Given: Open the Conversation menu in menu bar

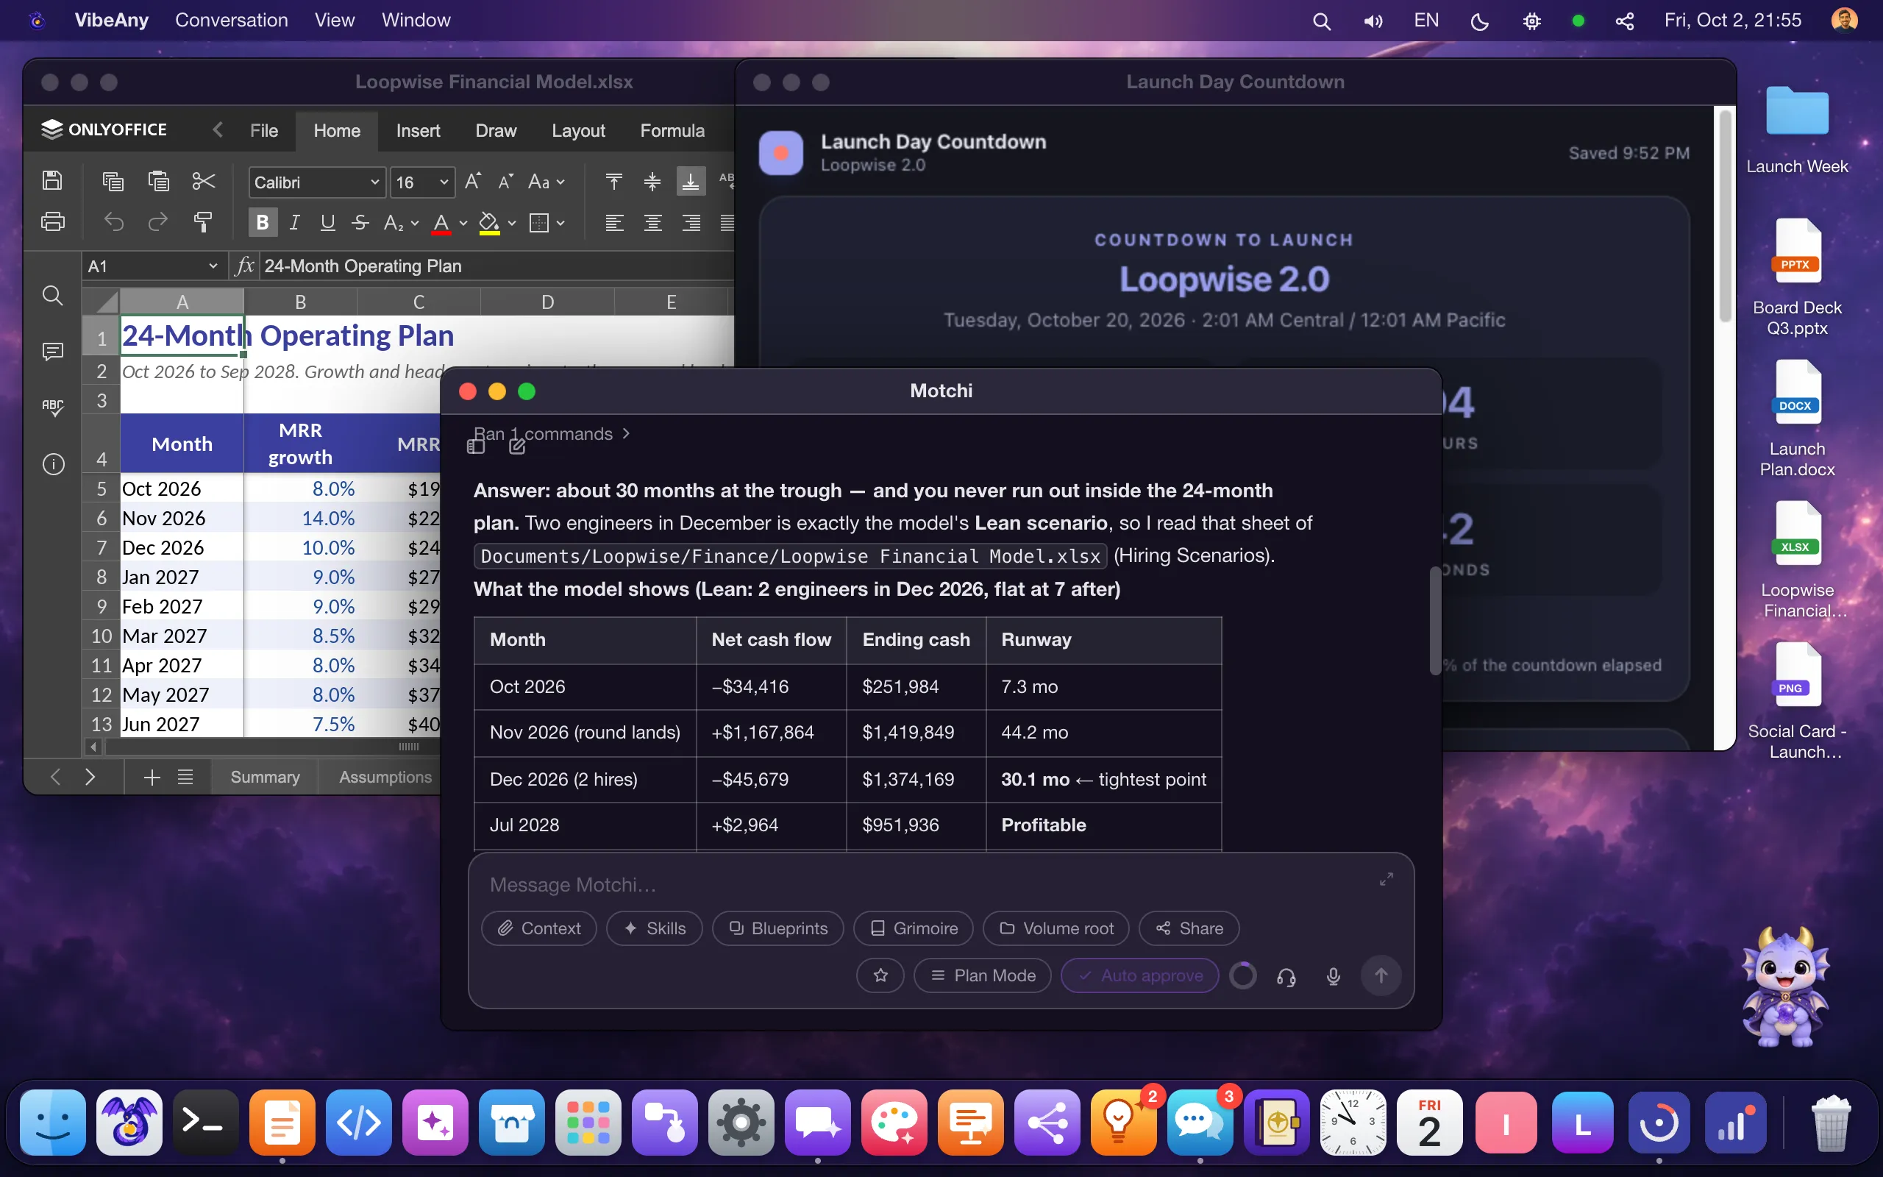Looking at the screenshot, I should click(x=231, y=21).
